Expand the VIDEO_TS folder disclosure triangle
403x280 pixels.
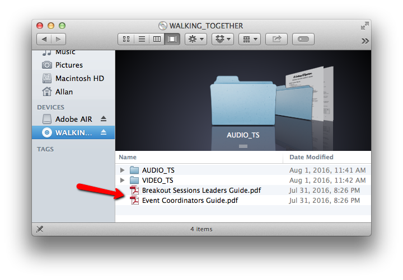[x=123, y=180]
